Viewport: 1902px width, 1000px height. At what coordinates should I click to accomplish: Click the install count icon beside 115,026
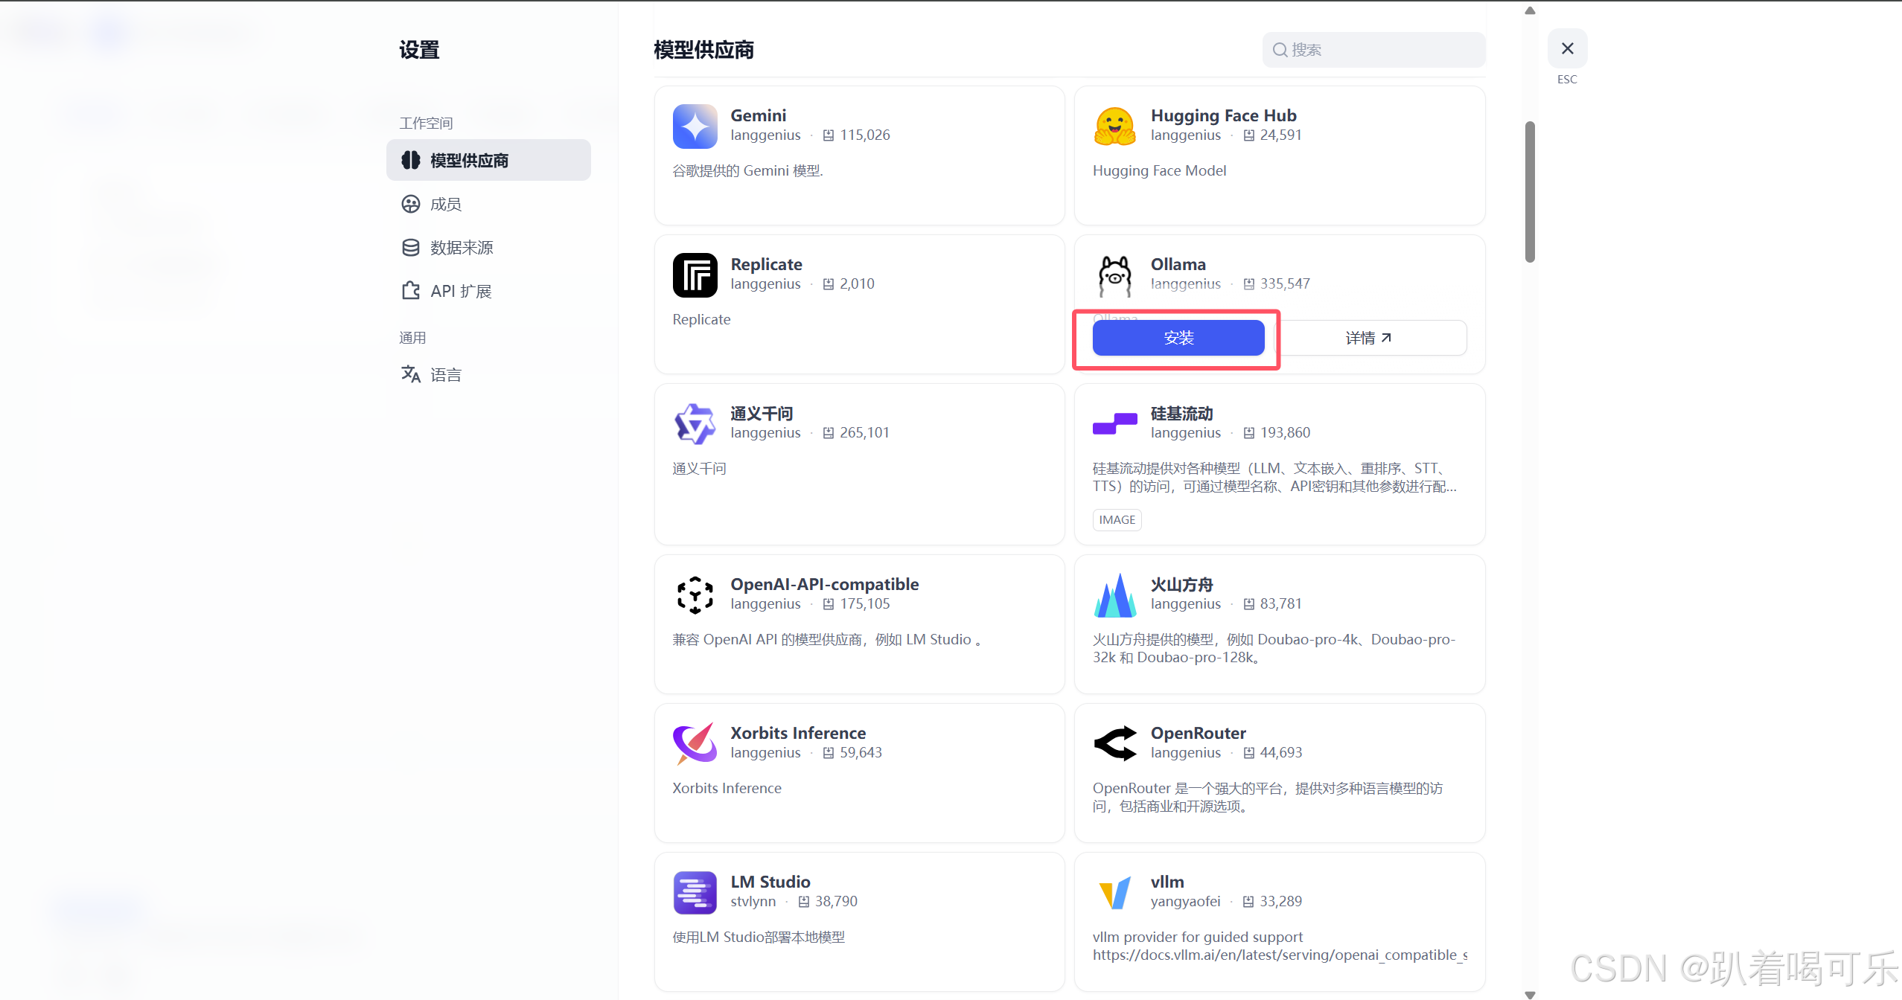pos(828,135)
